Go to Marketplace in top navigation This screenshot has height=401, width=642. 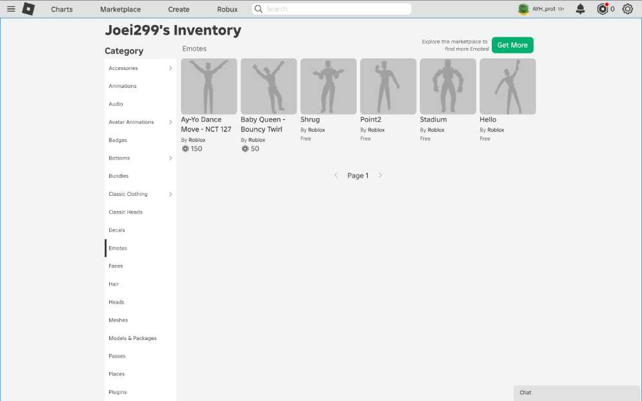(121, 10)
